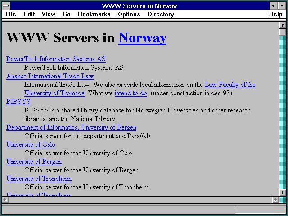Click the 'WWW Servers in Norway' title bar
The height and width of the screenshot is (216, 288).
pyautogui.click(x=139, y=6)
